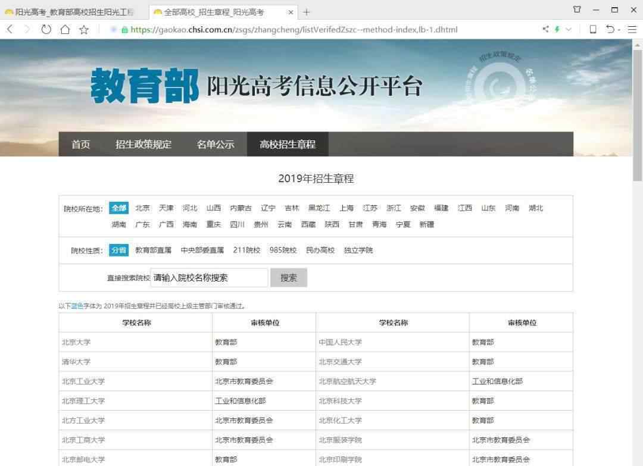Open 北京交通大学 admission charter
643x466 pixels.
340,361
